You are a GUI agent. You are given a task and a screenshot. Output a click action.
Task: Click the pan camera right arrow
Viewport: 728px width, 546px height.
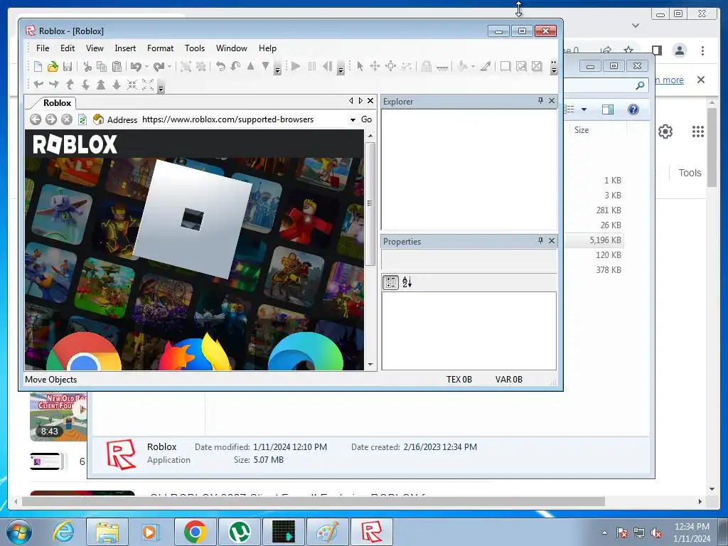[x=54, y=85]
